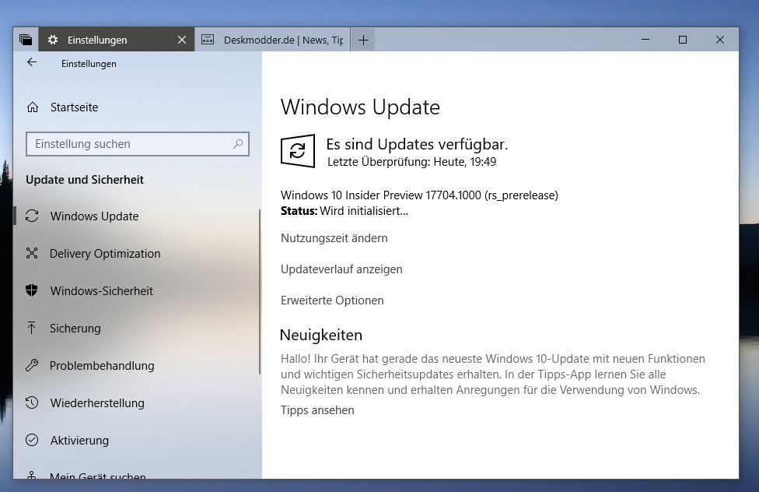Click the Letzte Überprüfung: Heute, 19:49 text
This screenshot has width=759, height=492.
(412, 161)
